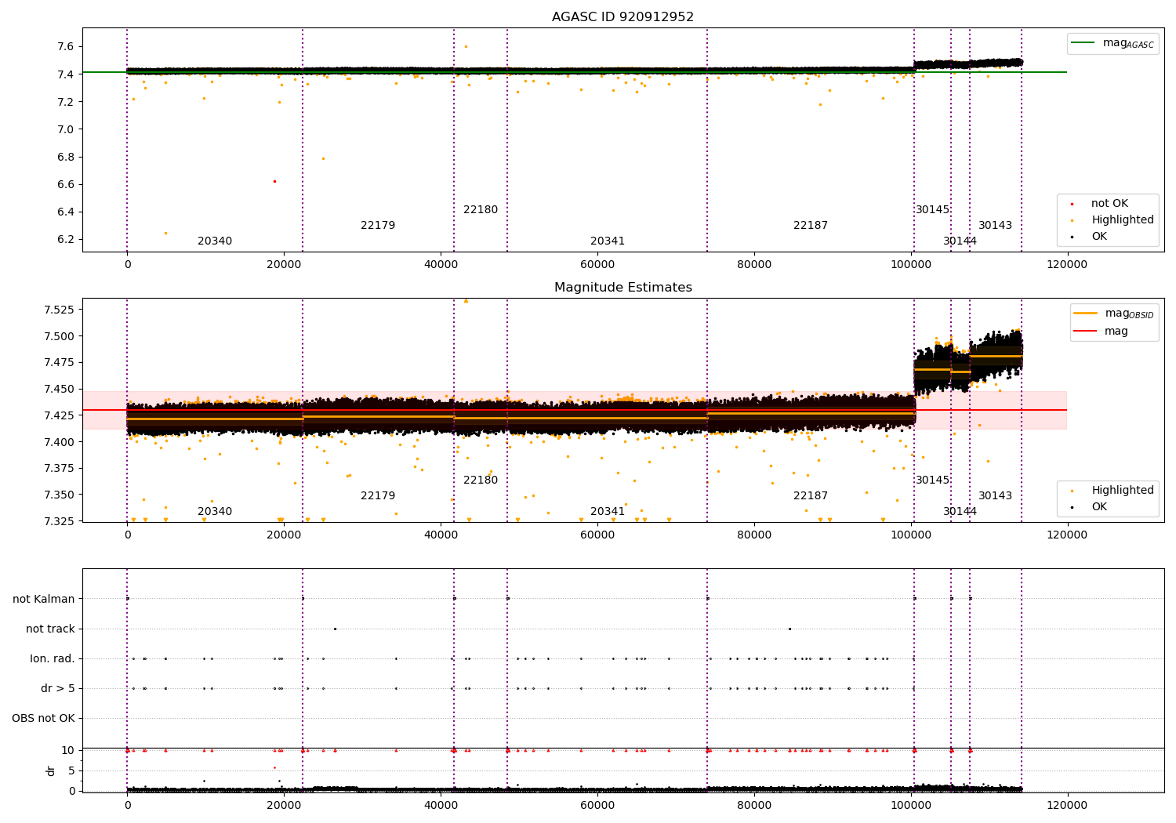Click OBSID label 30143 in Magnitude Estimates plot
Viewport: 1176px width, 823px height.
tap(995, 495)
